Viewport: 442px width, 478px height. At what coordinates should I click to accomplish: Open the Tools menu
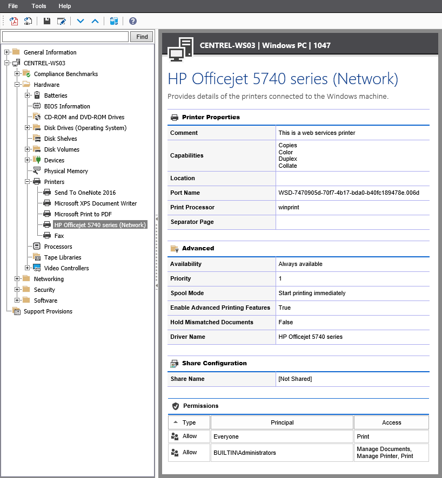coord(39,6)
